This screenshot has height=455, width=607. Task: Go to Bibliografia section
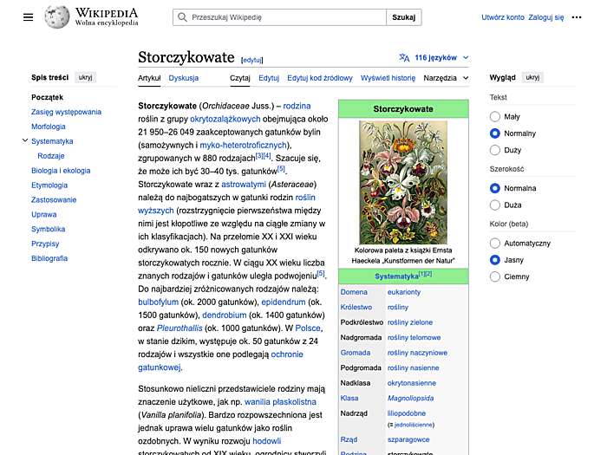pyautogui.click(x=49, y=258)
